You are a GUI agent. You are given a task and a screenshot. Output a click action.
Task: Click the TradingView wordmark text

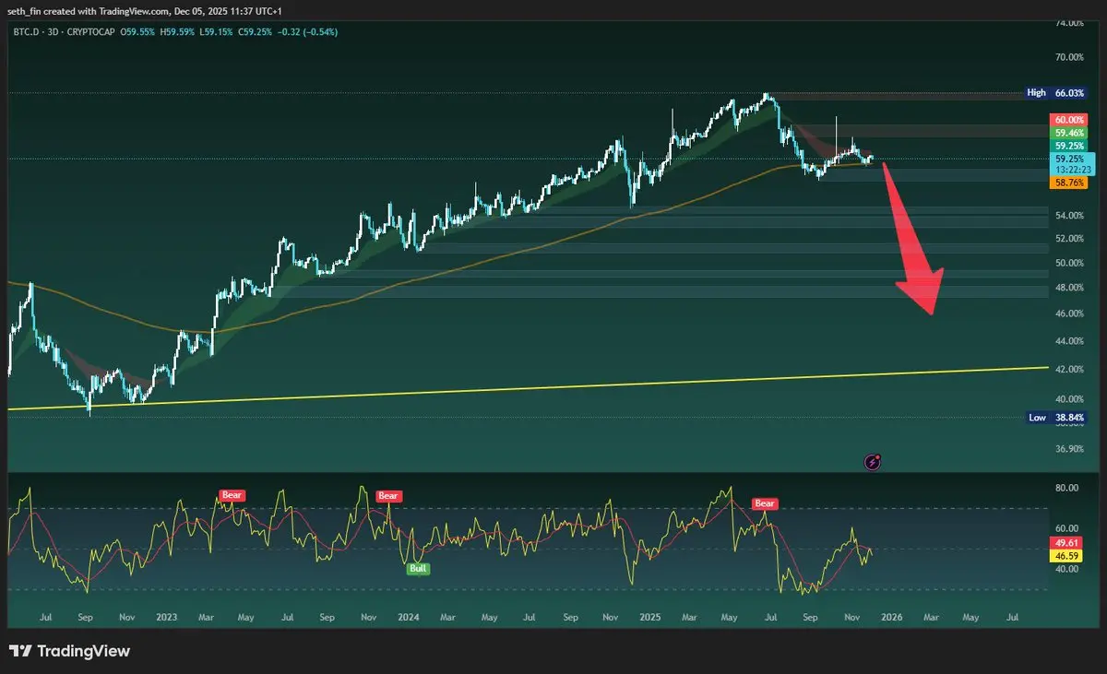pos(83,651)
